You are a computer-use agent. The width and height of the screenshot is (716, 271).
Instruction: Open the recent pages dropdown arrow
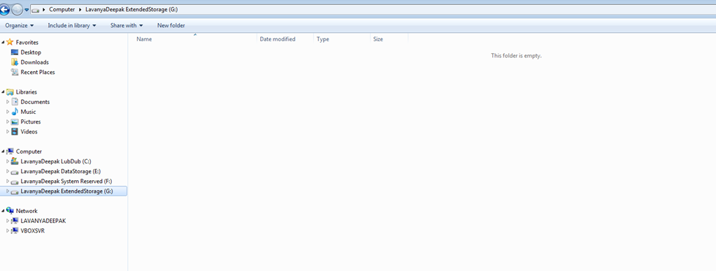(27, 10)
